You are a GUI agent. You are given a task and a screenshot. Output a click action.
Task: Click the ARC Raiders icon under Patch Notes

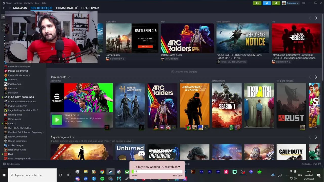point(163,59)
